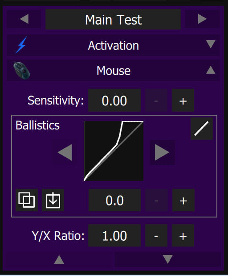This screenshot has height=276, width=228.
Task: Click the import ballistics download icon
Action: [53, 200]
